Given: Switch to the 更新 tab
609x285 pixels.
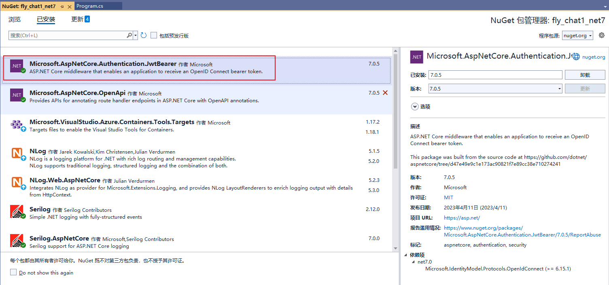Looking at the screenshot, I should click(77, 19).
